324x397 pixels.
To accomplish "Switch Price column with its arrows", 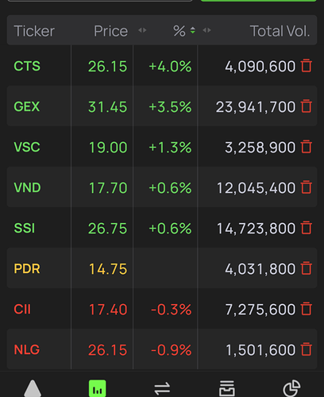I will 142,30.
